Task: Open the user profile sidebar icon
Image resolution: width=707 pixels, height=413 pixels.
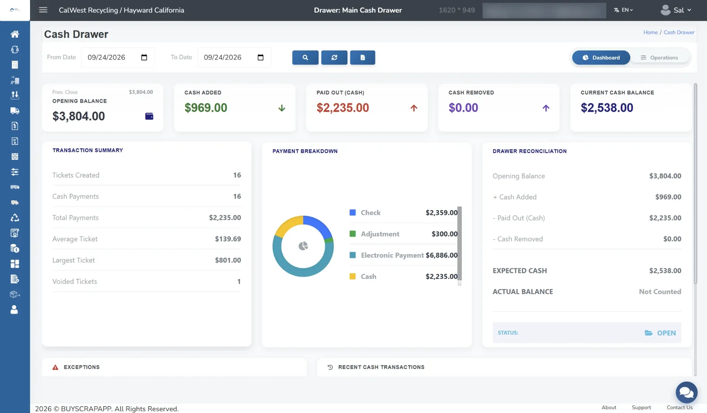Action: click(15, 310)
